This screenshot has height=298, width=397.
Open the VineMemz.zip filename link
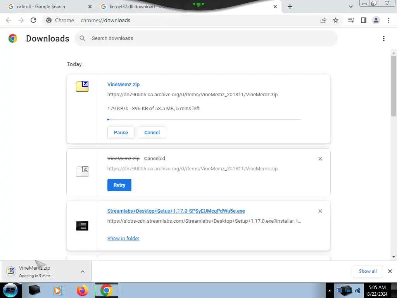(123, 84)
